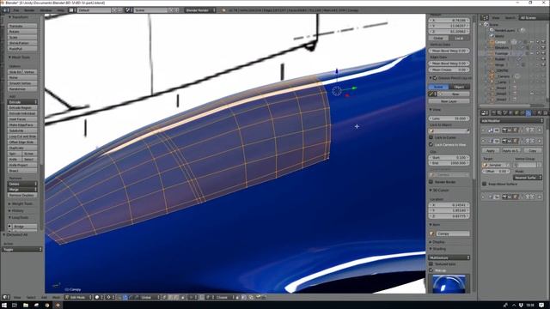This screenshot has height=309, width=550.
Task: Toggle Lock to Cursor checkbox
Action: (x=431, y=137)
